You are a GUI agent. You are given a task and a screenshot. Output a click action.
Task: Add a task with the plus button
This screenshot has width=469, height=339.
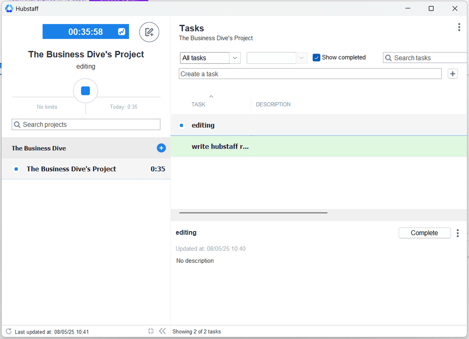pos(452,73)
